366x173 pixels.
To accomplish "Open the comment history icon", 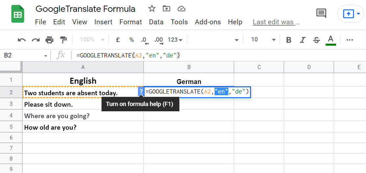I will pos(321,13).
